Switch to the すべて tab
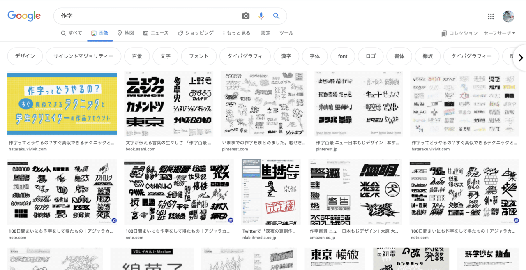Viewport: 526px width, 270px height. [72, 33]
